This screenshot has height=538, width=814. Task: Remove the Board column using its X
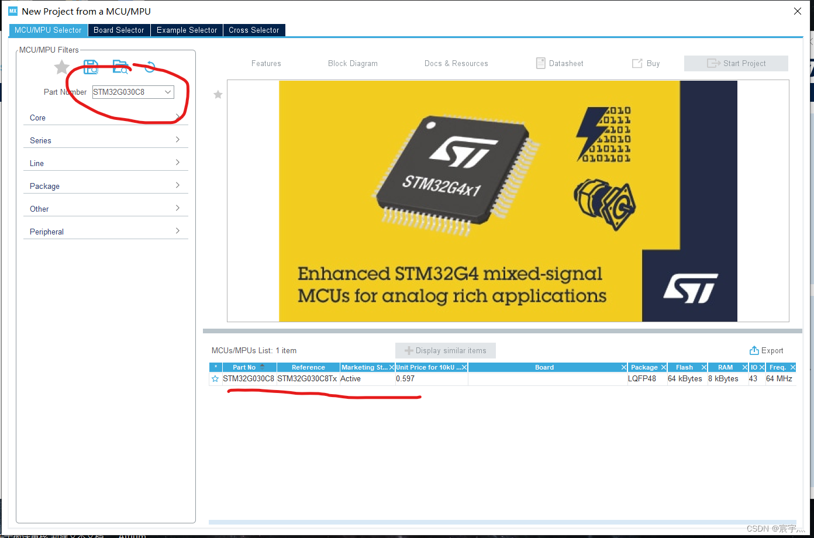pos(623,367)
